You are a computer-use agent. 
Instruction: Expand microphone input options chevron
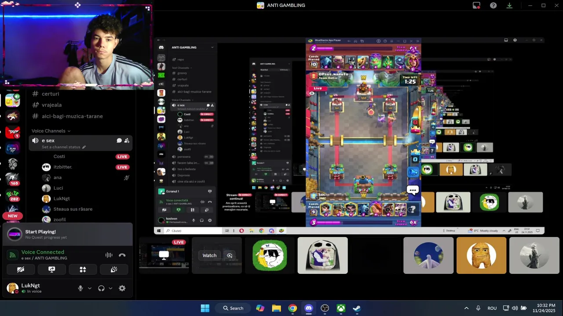click(x=90, y=288)
